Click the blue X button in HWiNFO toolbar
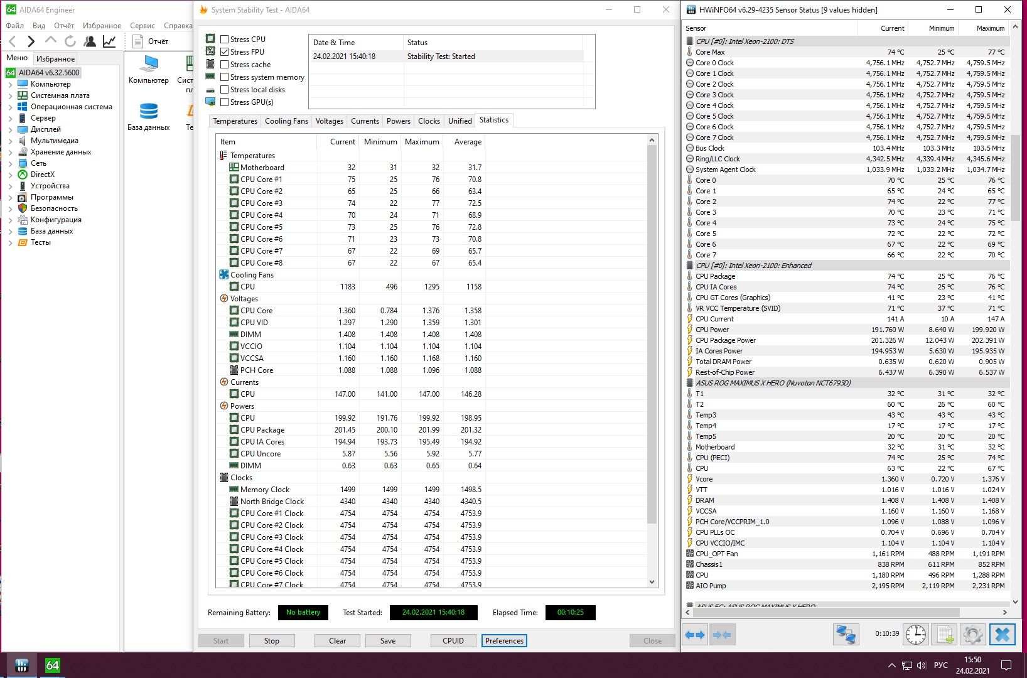This screenshot has width=1027, height=678. [1003, 634]
